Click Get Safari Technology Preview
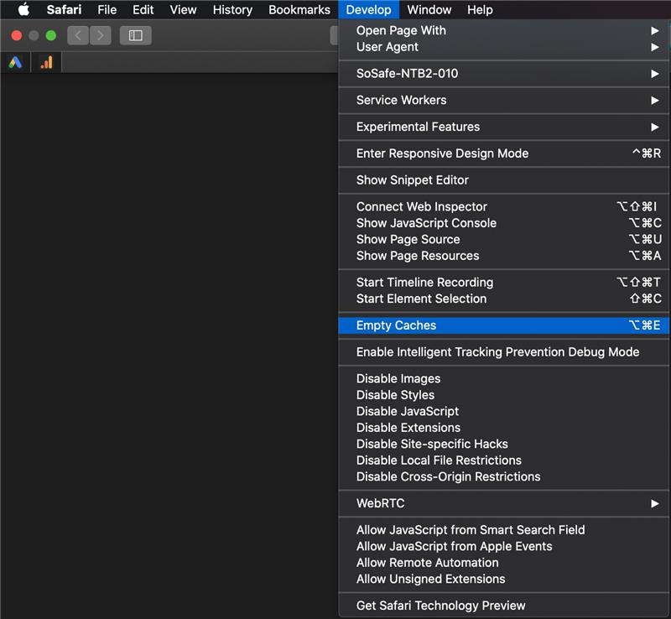 coord(440,606)
